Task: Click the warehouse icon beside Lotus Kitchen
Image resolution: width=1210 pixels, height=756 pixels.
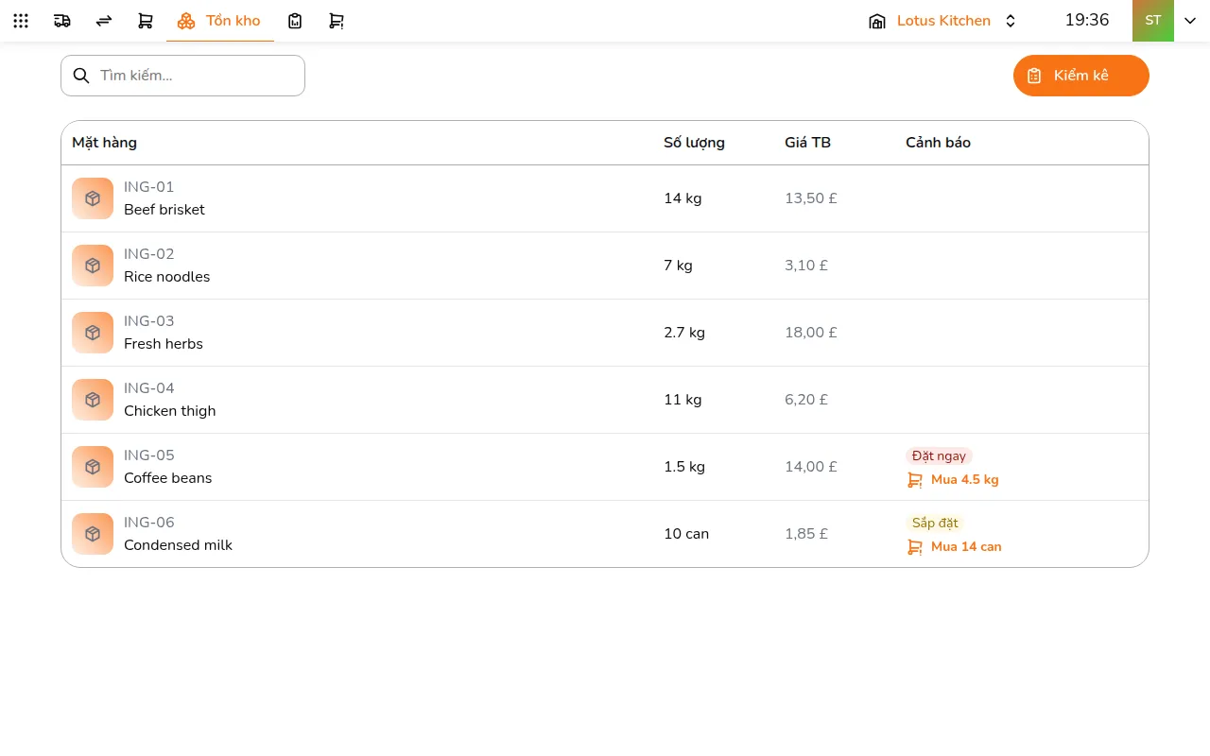Action: [877, 21]
